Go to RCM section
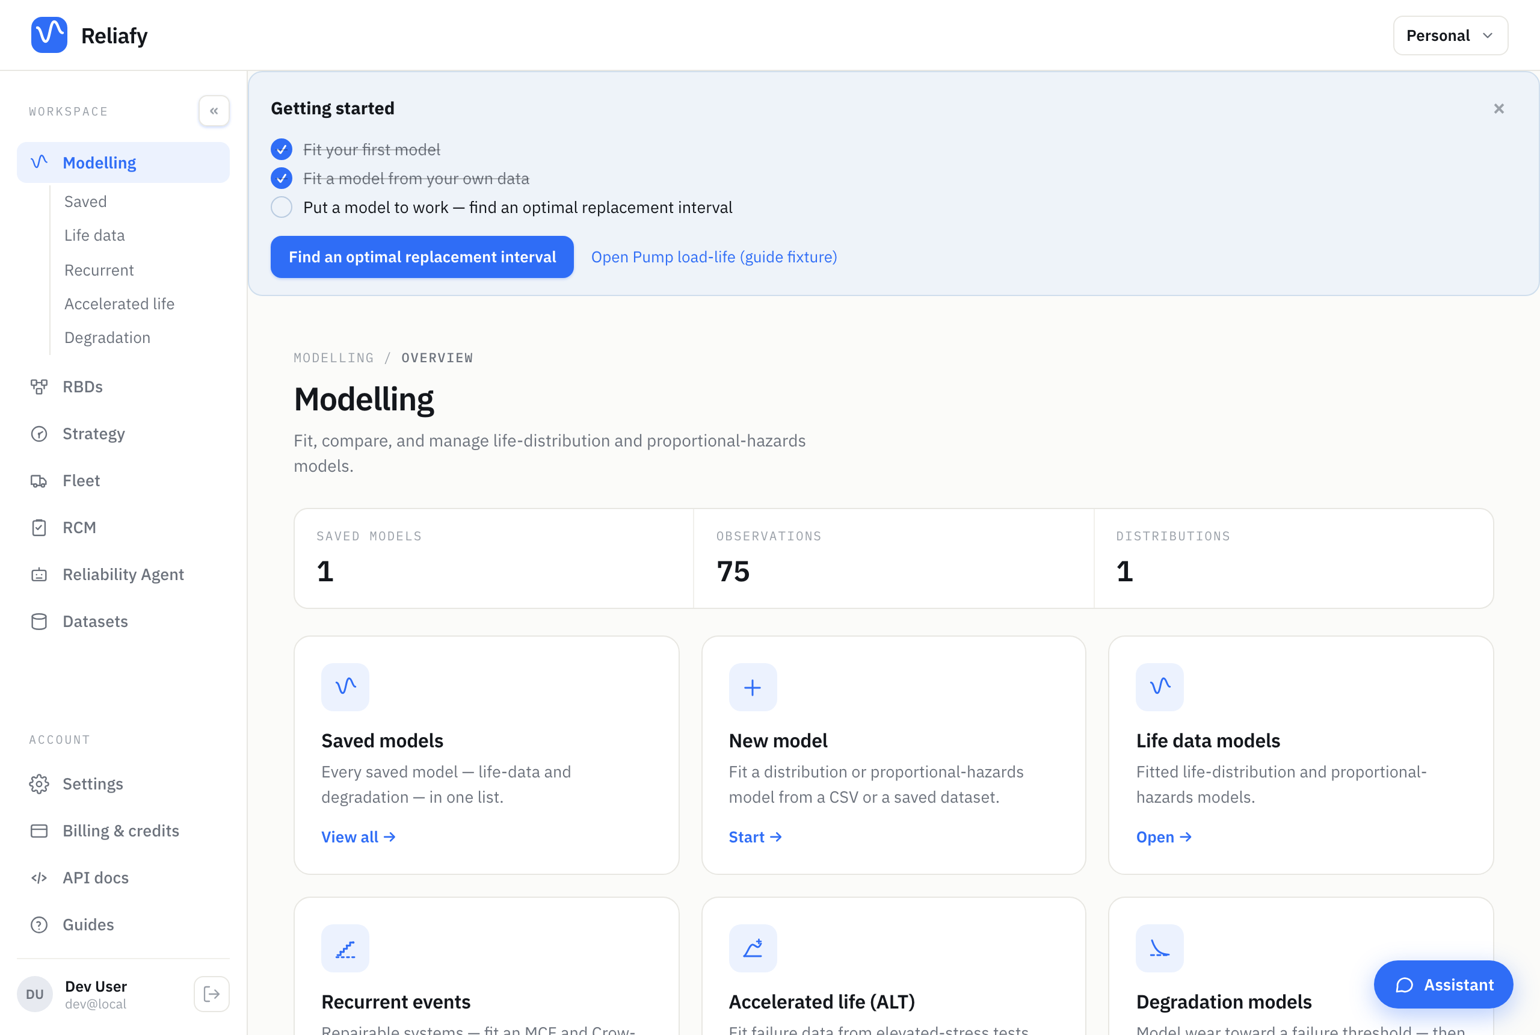1540x1035 pixels. tap(123, 527)
